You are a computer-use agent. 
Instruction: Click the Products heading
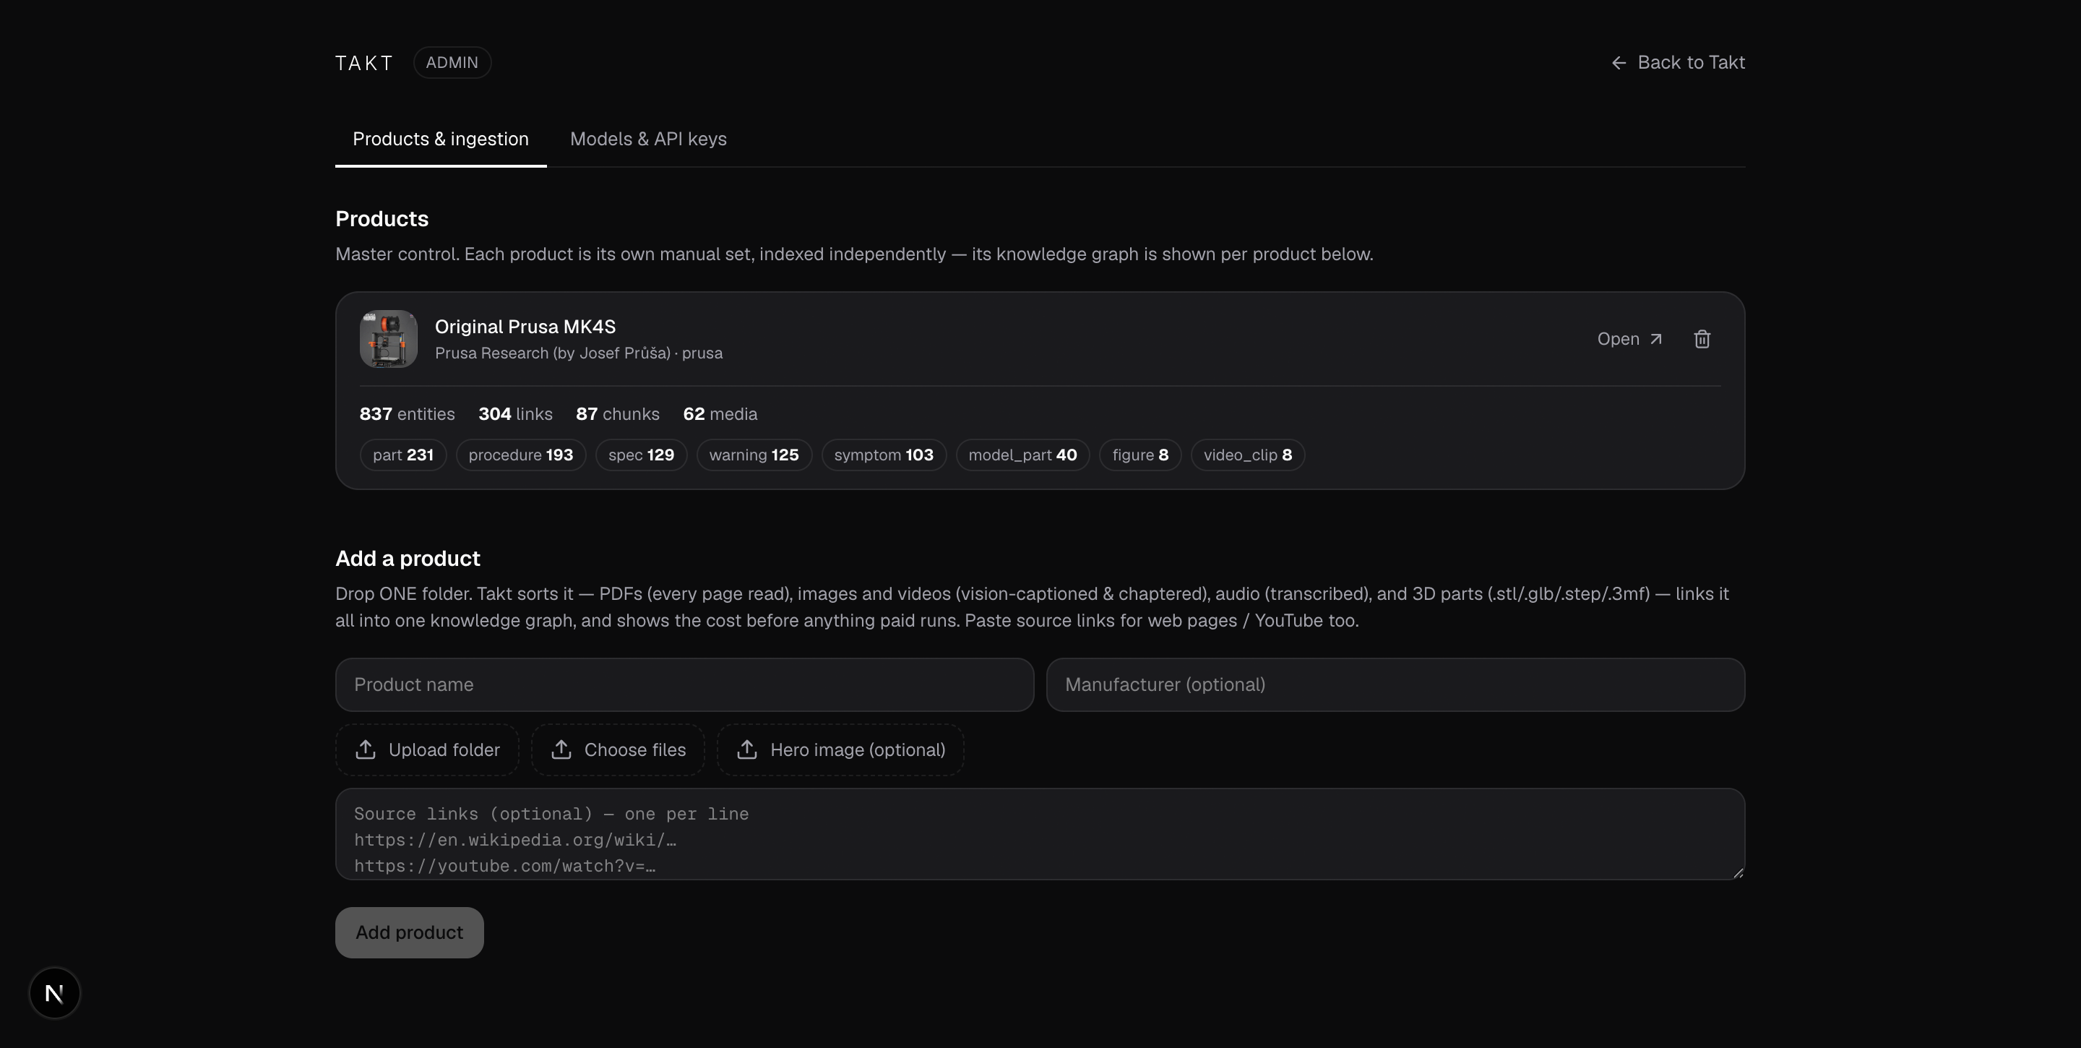pos(382,219)
